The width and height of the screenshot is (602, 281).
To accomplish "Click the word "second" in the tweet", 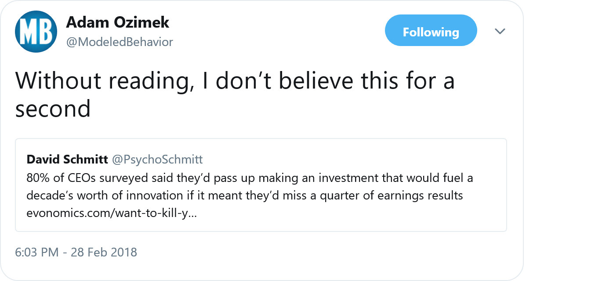I will click(x=53, y=108).
